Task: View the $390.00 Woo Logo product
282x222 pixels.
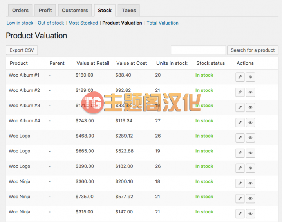Action: coord(250,168)
